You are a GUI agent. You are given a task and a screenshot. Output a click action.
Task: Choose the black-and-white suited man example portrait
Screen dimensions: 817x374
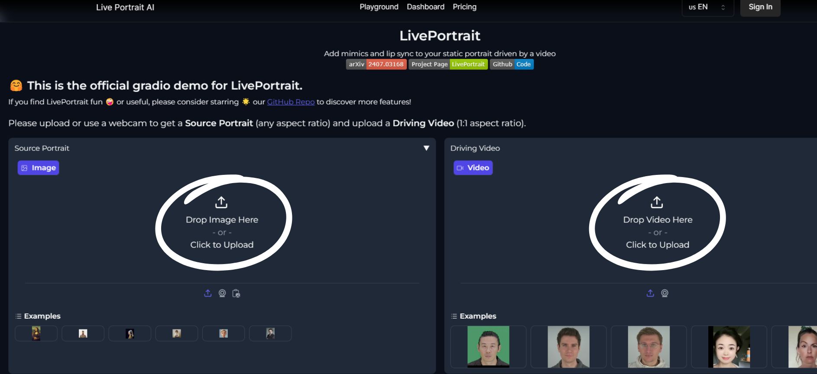pyautogui.click(x=270, y=333)
